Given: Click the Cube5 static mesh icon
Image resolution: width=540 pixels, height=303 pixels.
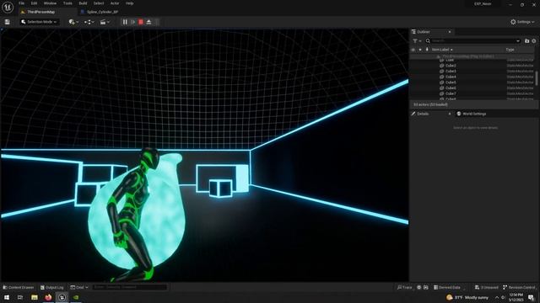Looking at the screenshot, I should 441,82.
